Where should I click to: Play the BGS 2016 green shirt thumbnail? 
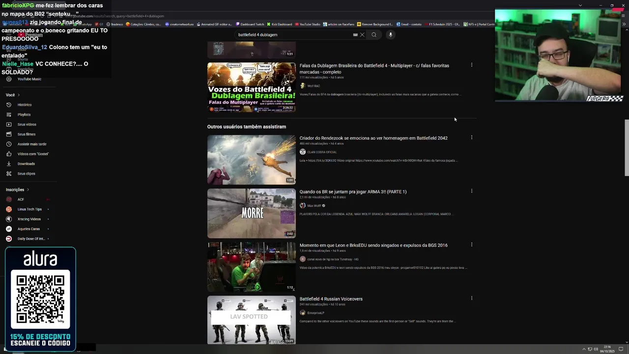[x=252, y=267]
